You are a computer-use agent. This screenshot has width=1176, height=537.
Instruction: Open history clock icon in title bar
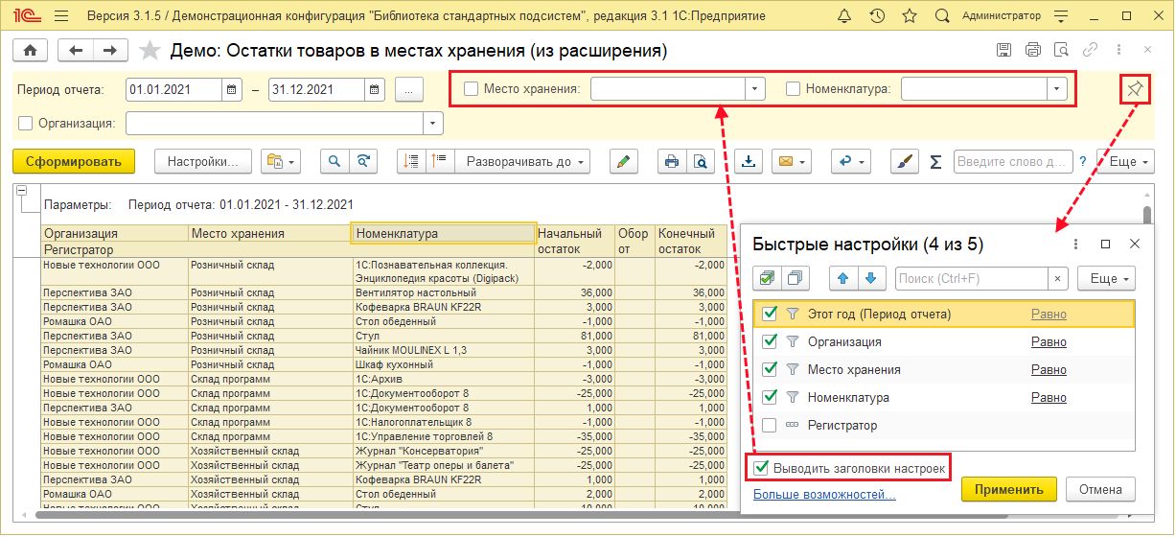point(877,16)
